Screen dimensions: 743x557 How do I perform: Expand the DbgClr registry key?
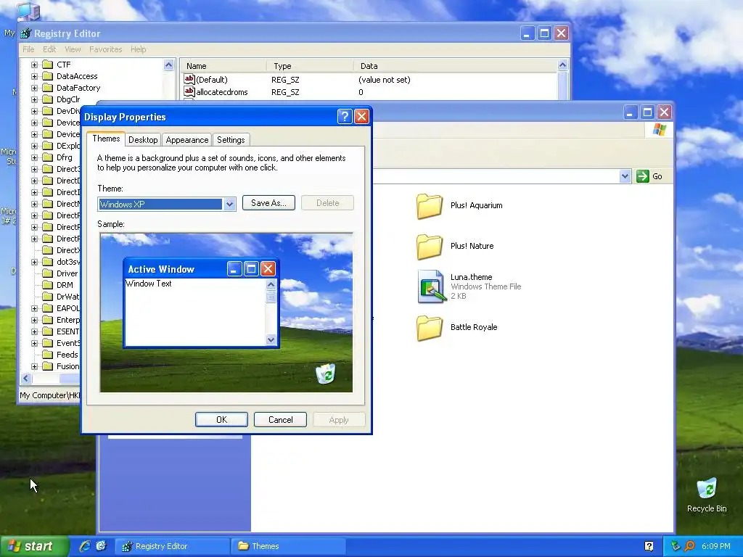click(34, 99)
